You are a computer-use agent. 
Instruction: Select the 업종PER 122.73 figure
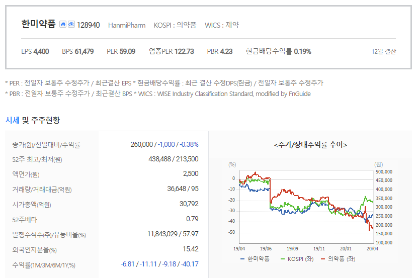point(172,51)
